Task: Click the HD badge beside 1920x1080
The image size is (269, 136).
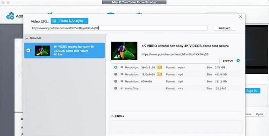Action: (159, 74)
